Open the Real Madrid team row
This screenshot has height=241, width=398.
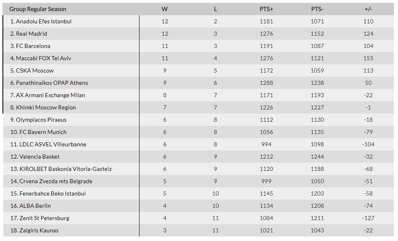pos(32,34)
